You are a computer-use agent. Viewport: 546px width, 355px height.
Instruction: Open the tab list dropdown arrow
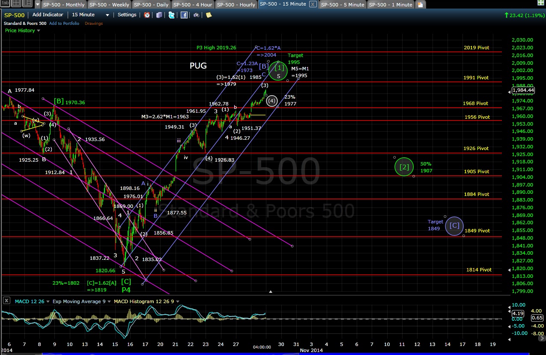point(37,5)
